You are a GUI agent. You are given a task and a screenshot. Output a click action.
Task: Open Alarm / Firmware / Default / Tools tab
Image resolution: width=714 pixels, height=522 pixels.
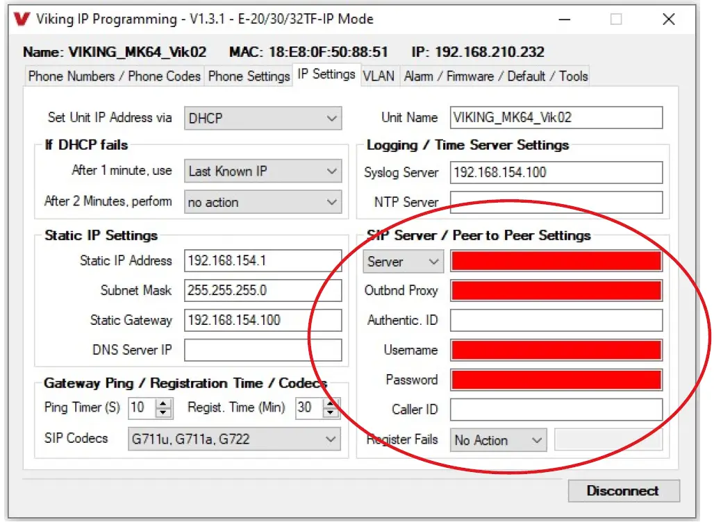point(495,76)
